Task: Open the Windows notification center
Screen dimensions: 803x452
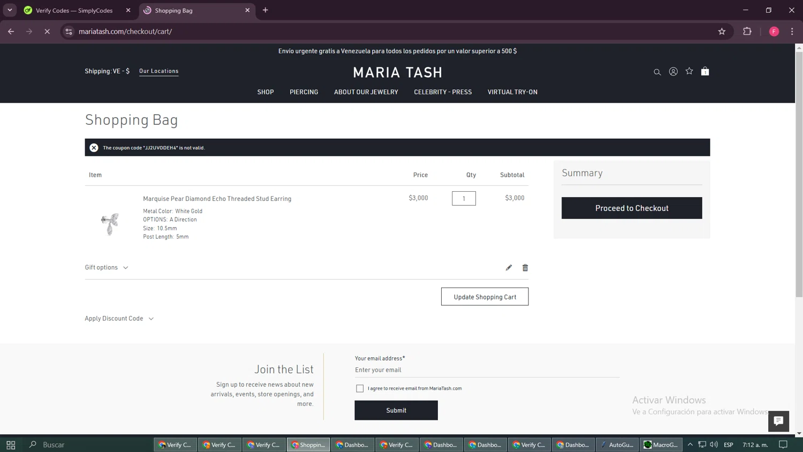Action: [x=783, y=445]
